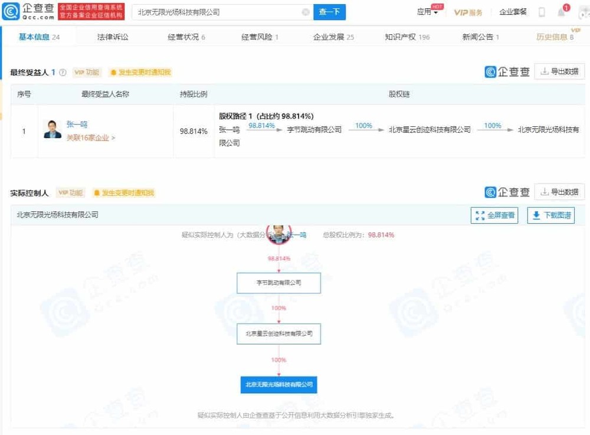Click VIP功能 badge beside 最终受益人
The width and height of the screenshot is (590, 435).
(x=87, y=72)
